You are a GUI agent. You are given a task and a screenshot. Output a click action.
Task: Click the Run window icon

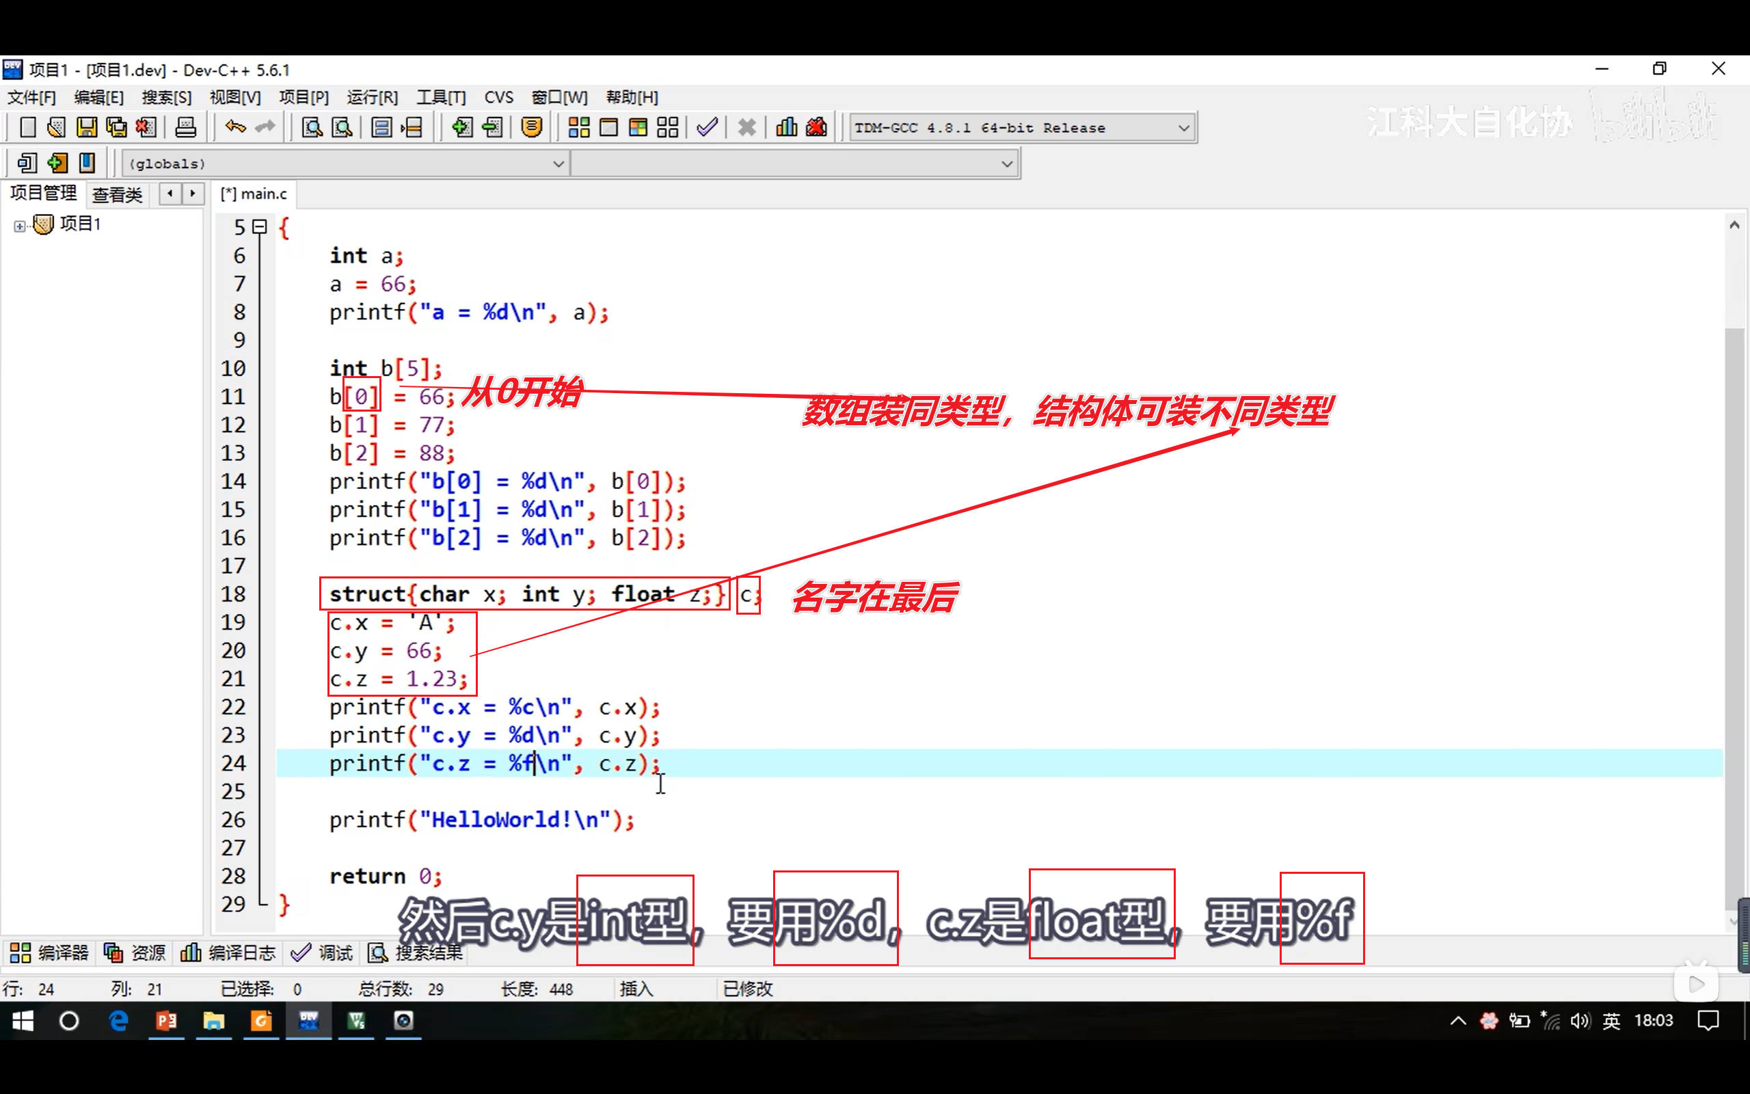tap(609, 127)
